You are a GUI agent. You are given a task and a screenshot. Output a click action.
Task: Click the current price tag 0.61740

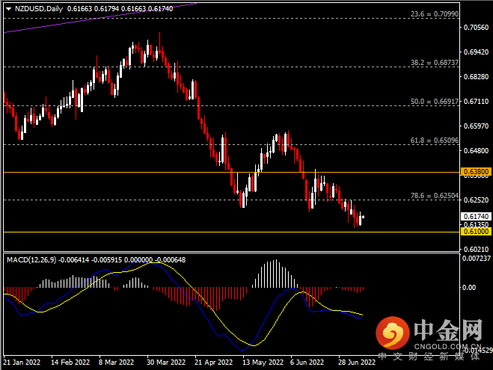476,217
